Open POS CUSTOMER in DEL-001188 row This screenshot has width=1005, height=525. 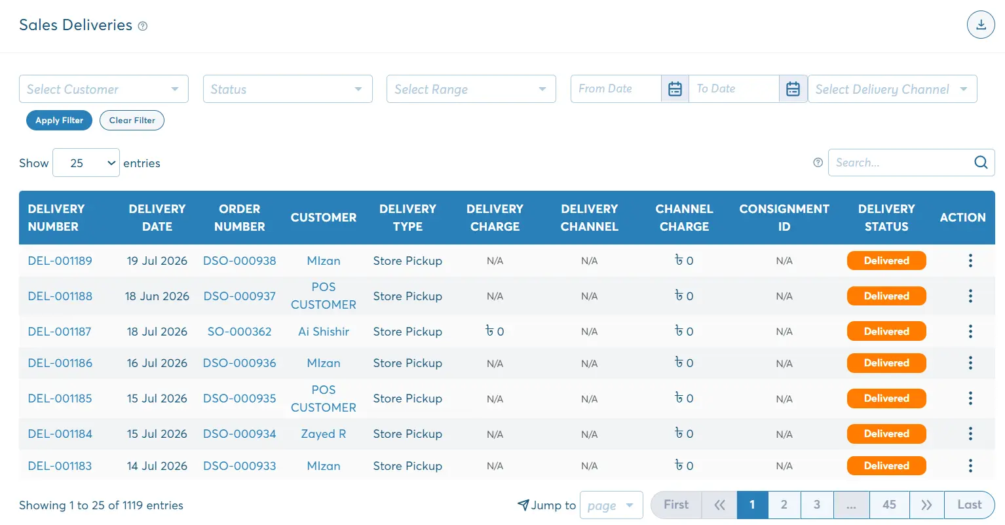[x=324, y=296]
